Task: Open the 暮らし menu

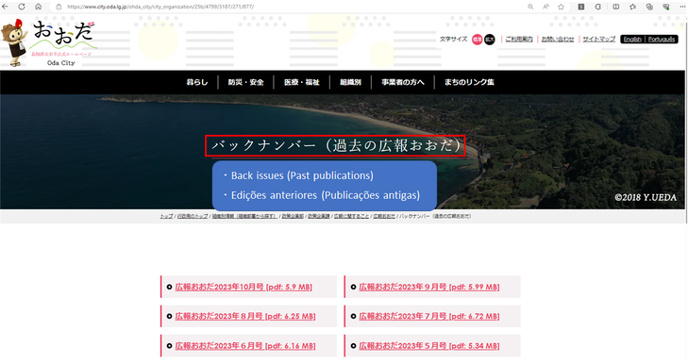Action: coord(197,82)
